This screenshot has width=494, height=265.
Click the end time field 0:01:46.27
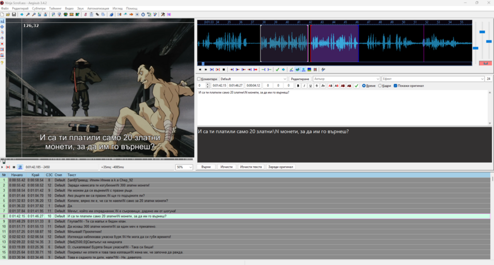(236, 85)
